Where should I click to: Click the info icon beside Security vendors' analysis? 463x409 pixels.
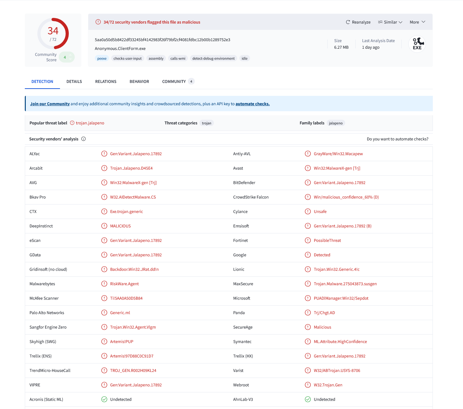point(84,139)
